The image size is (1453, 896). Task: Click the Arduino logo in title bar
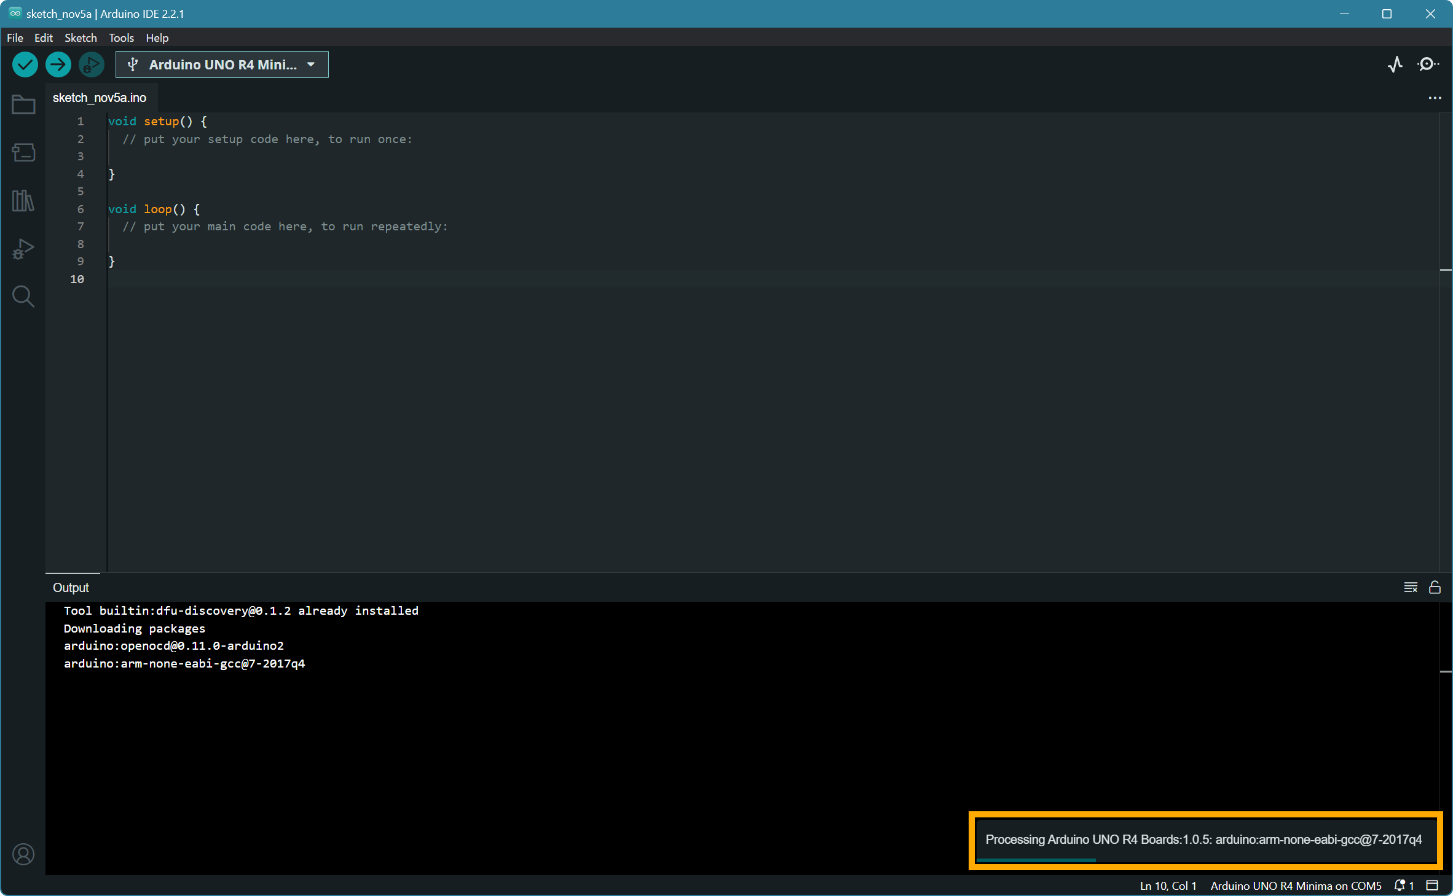coord(15,13)
